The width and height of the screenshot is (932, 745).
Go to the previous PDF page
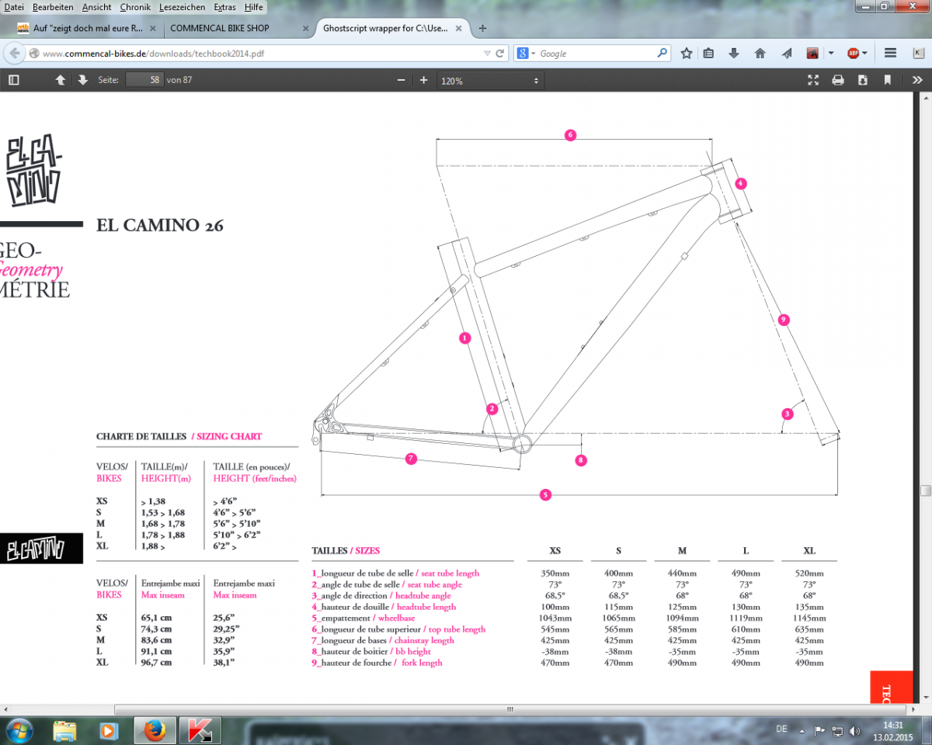coord(60,80)
